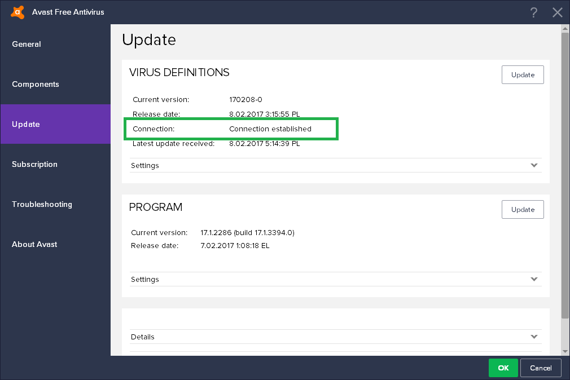Click the scrollbar up arrow

pyautogui.click(x=565, y=28)
